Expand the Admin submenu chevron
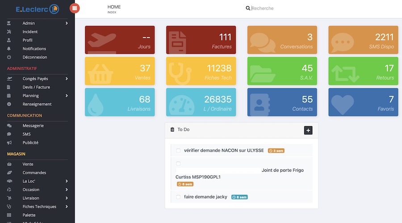The height and width of the screenshot is (223, 402). [67, 23]
